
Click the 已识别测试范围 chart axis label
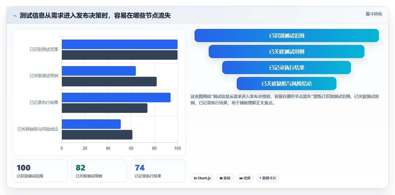(x=44, y=49)
